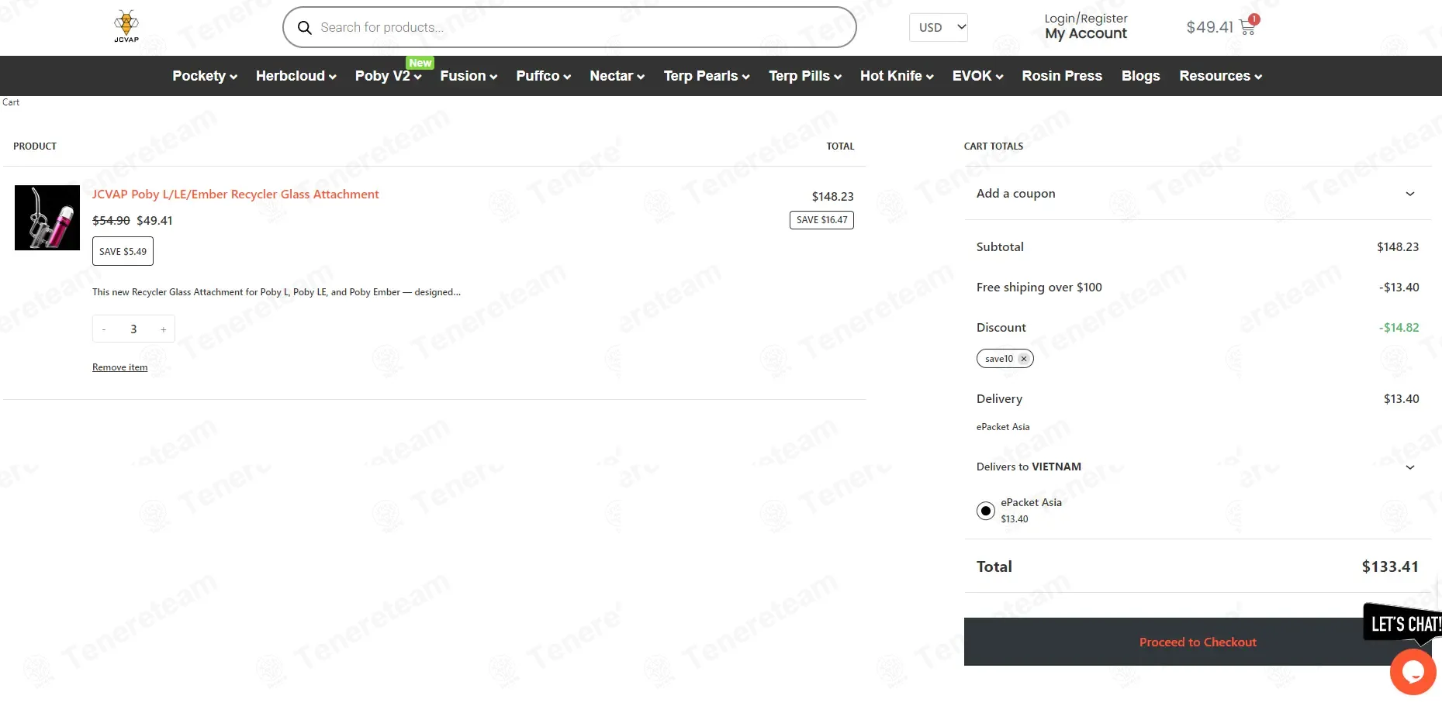Expand the Delivers to VIETNAM section
Screen dimensions: 1442x706
(x=1198, y=467)
